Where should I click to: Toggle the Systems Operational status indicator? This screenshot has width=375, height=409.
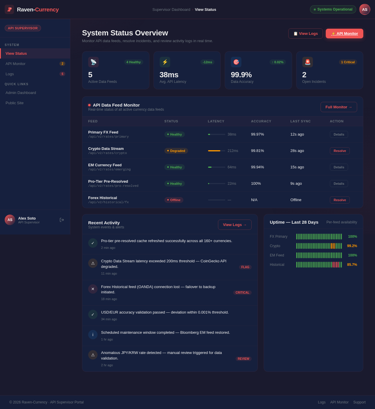pyautogui.click(x=333, y=9)
